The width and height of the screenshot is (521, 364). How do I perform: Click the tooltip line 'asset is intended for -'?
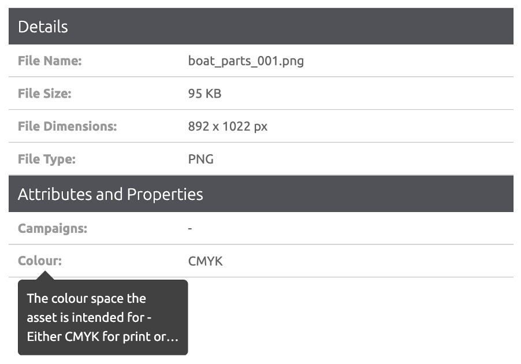click(x=89, y=318)
